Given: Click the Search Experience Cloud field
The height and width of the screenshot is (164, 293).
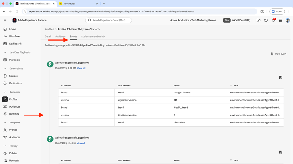Looking at the screenshot, I should (108, 20).
